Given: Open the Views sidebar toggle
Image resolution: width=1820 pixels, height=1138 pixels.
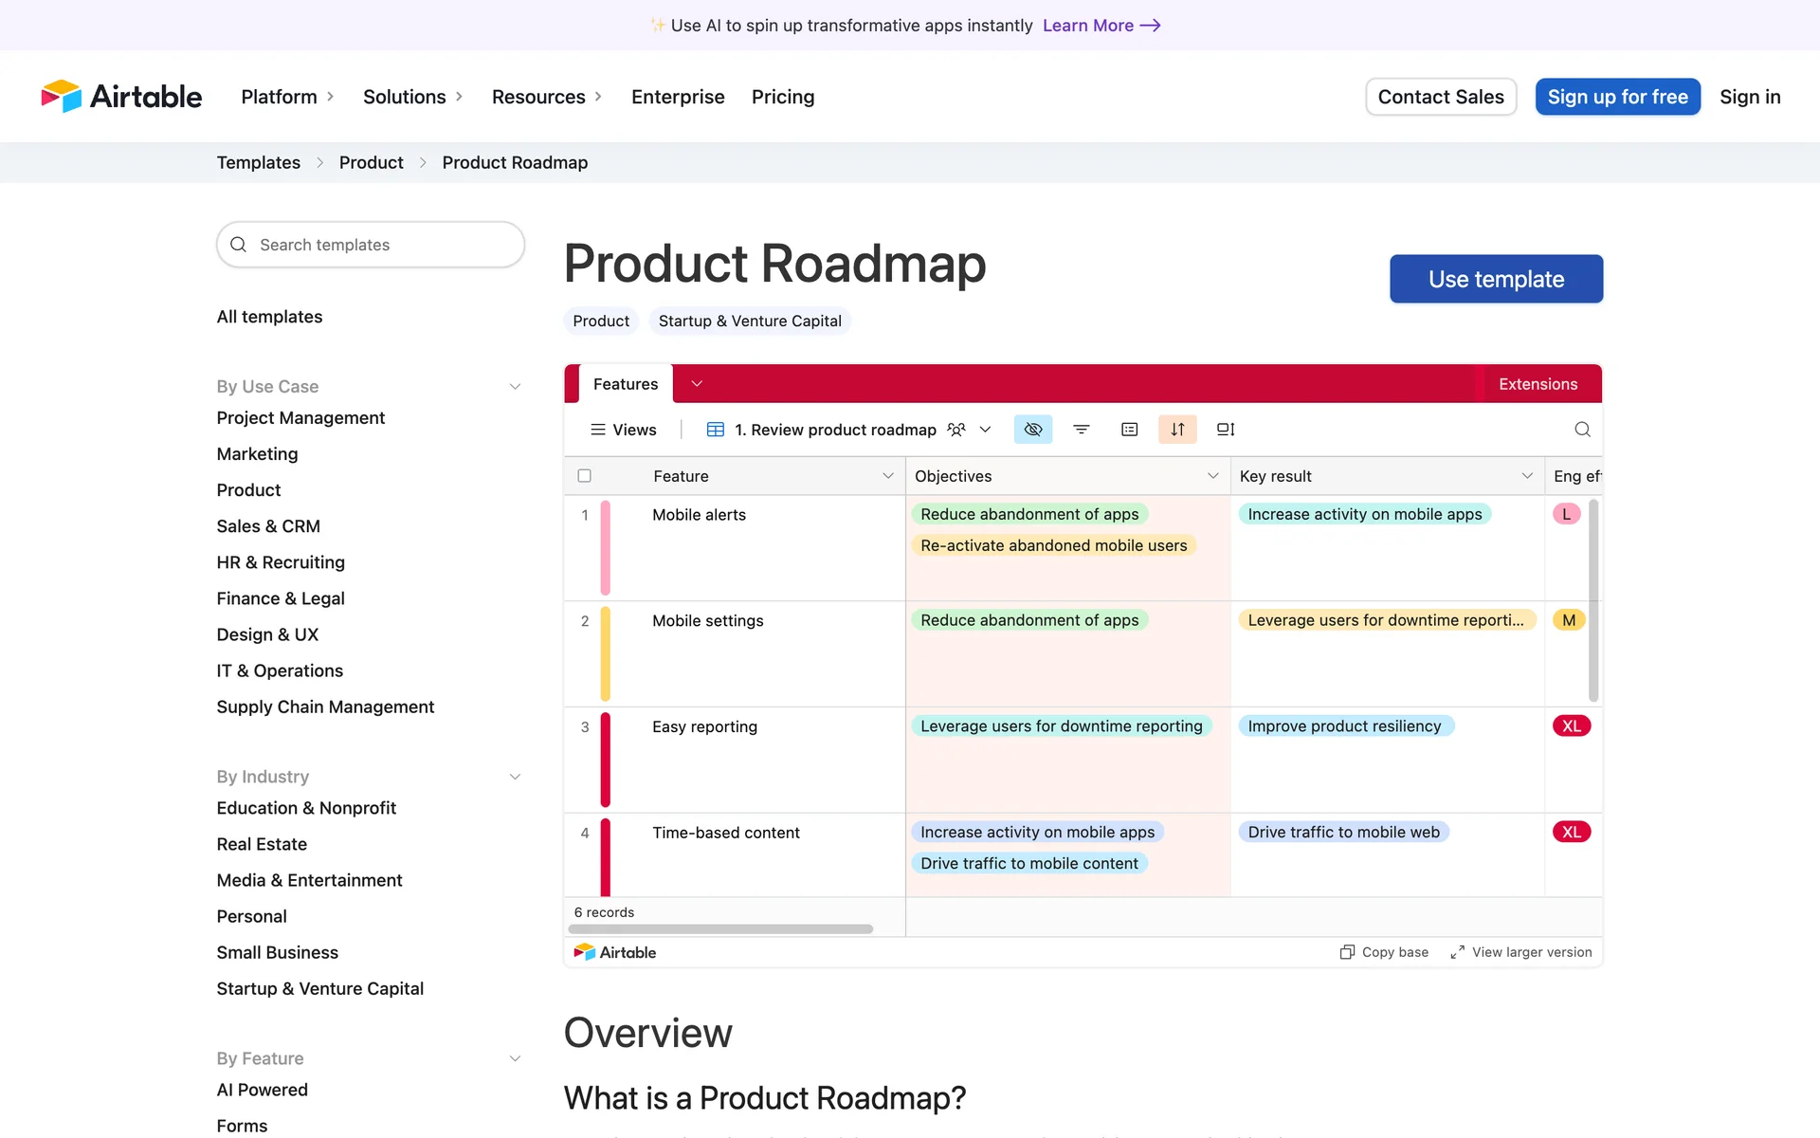Looking at the screenshot, I should click(x=623, y=430).
